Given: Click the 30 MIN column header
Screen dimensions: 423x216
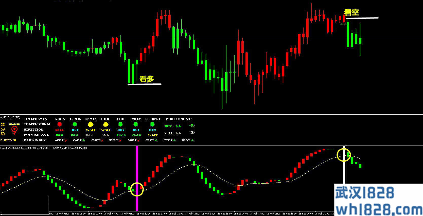Looking at the screenshot, I should pyautogui.click(x=91, y=119).
